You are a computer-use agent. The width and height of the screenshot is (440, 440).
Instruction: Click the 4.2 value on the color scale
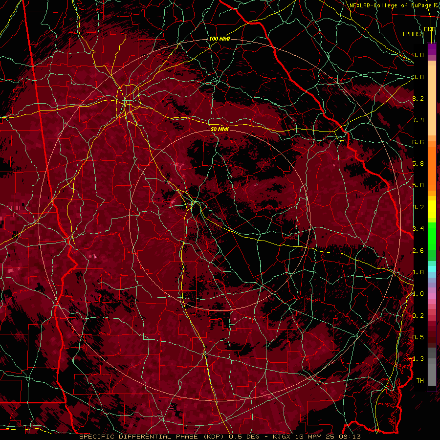click(x=418, y=207)
